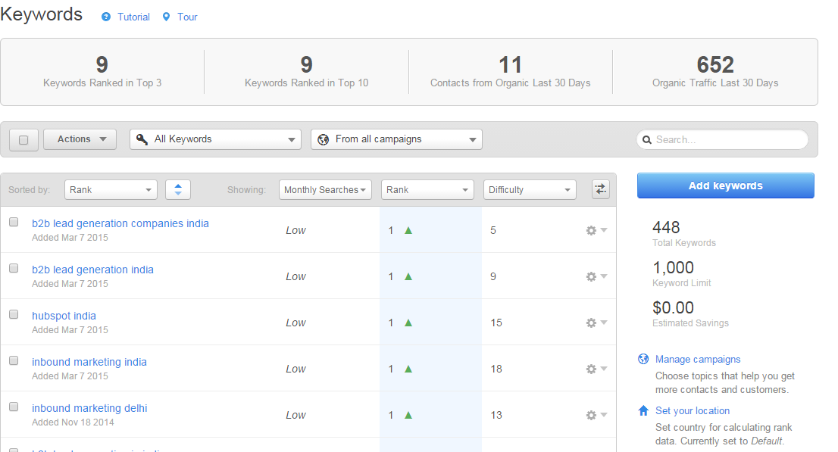Open the Monthly Searches dropdown
Viewport: 838px width, 452px height.
(325, 189)
